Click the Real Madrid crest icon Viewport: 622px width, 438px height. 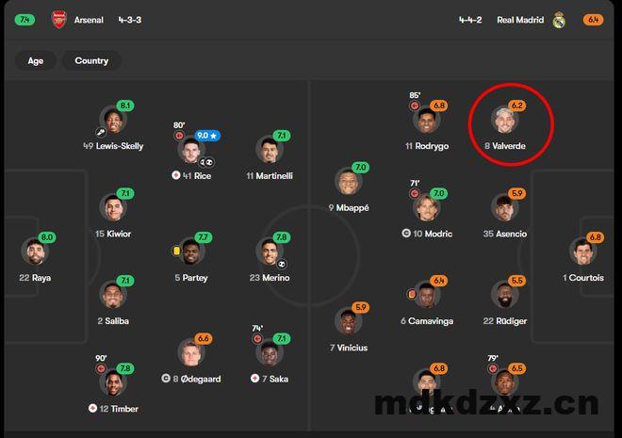point(559,20)
